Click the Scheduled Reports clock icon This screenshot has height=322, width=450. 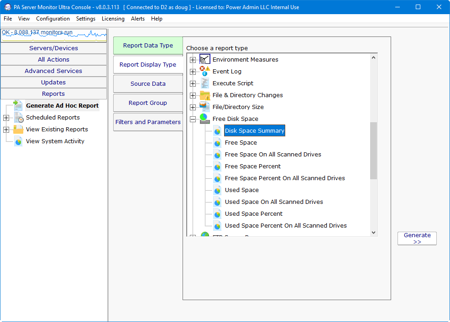tap(19, 118)
